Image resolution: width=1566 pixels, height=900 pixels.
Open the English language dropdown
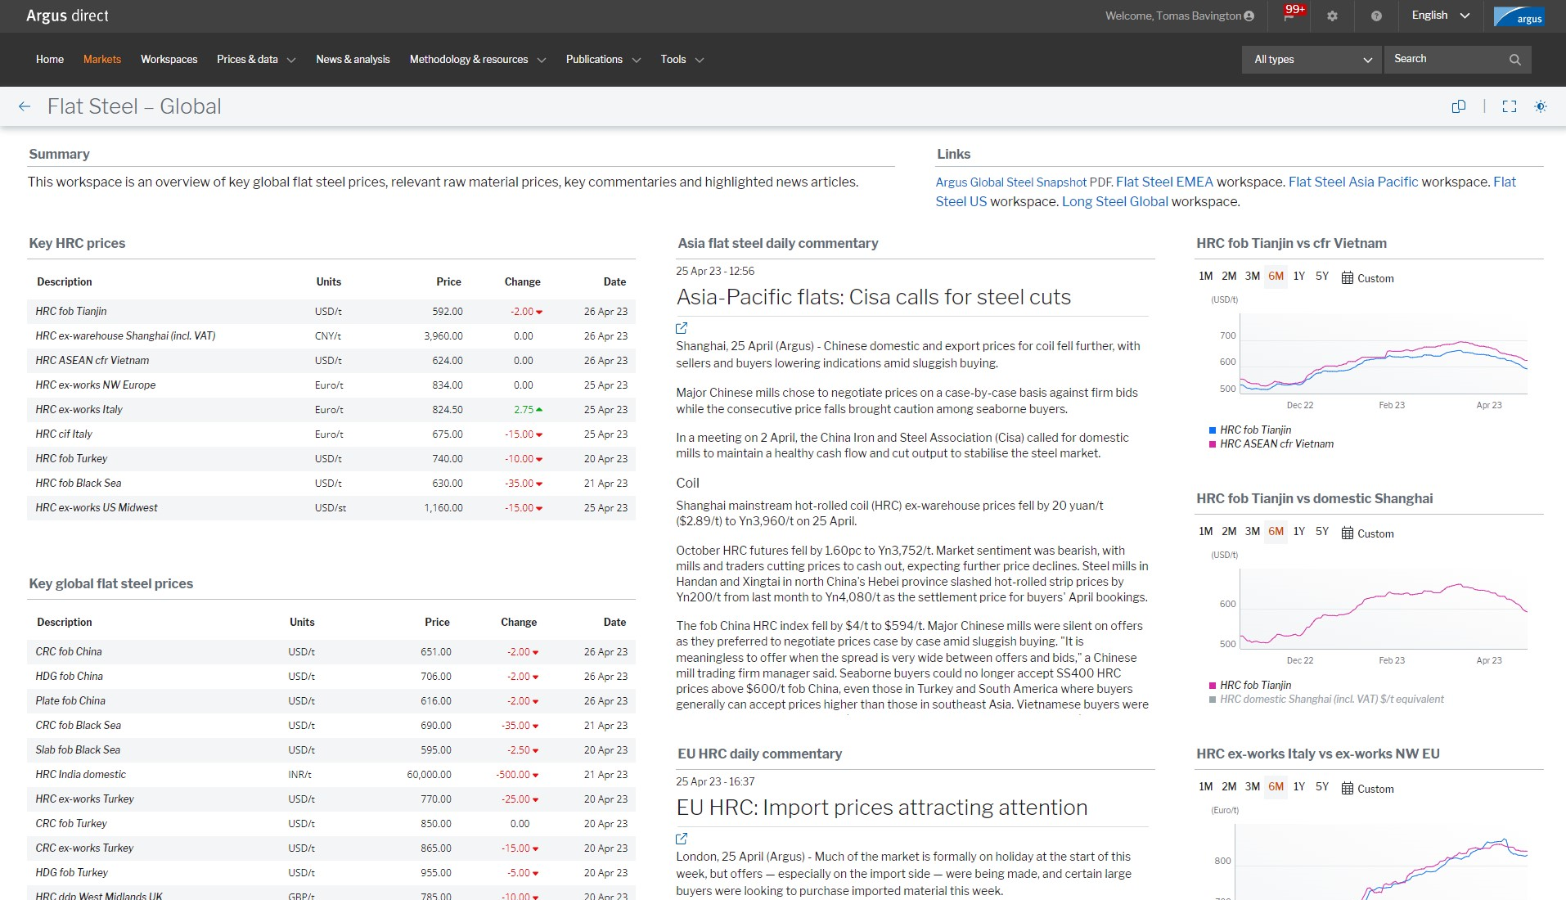1440,16
